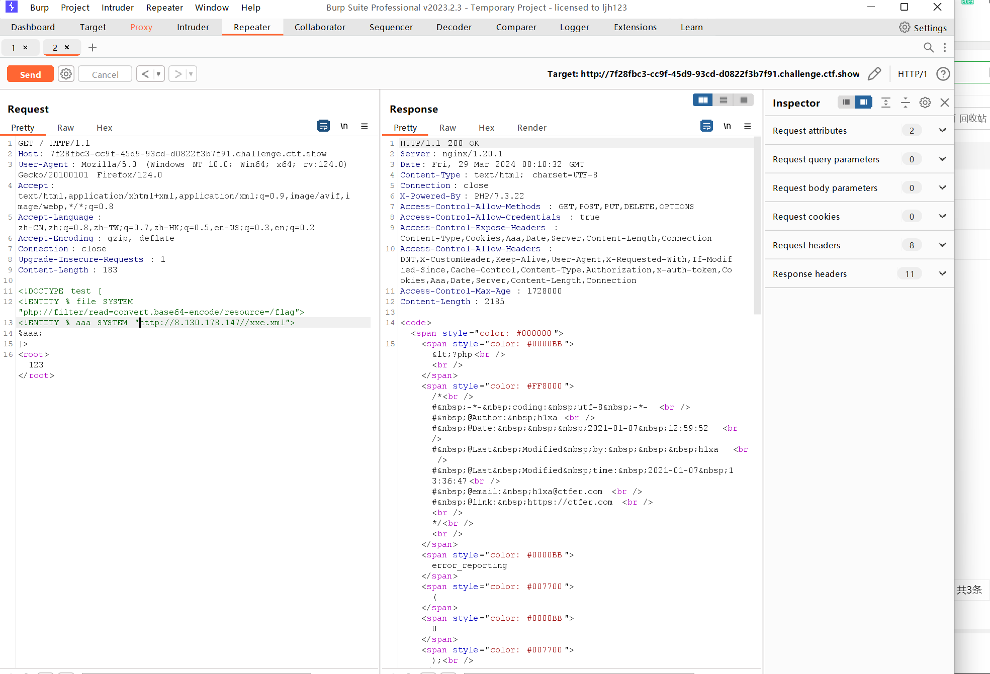Open the HTTP/1 protocol selector
This screenshot has width=990, height=674.
[x=912, y=74]
